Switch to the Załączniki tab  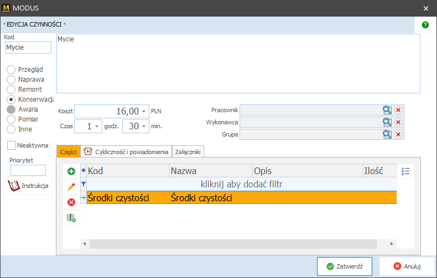(188, 151)
